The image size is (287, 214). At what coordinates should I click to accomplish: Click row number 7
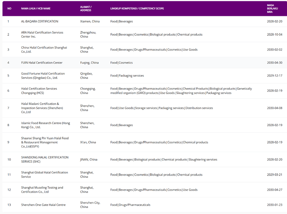[x=8, y=108]
